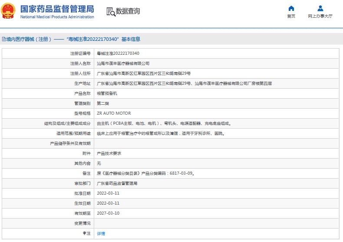Click the 数据查询 heading text
The image size is (343, 242).
tap(128, 11)
